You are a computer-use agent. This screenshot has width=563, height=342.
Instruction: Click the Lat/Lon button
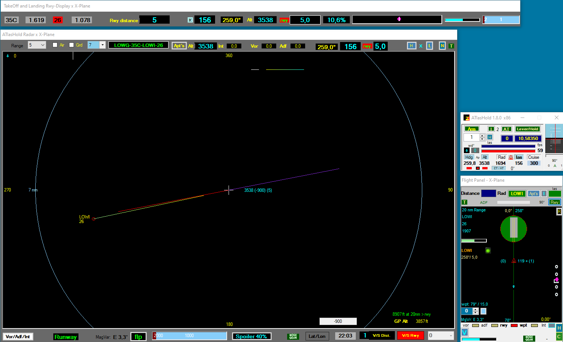(x=317, y=336)
